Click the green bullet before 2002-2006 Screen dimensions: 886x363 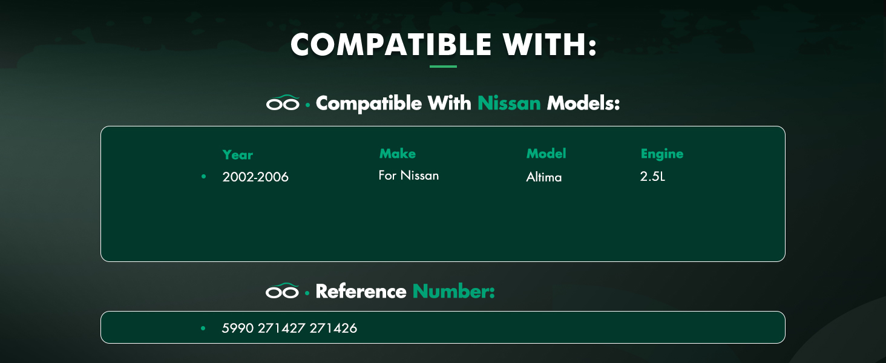pyautogui.click(x=203, y=177)
